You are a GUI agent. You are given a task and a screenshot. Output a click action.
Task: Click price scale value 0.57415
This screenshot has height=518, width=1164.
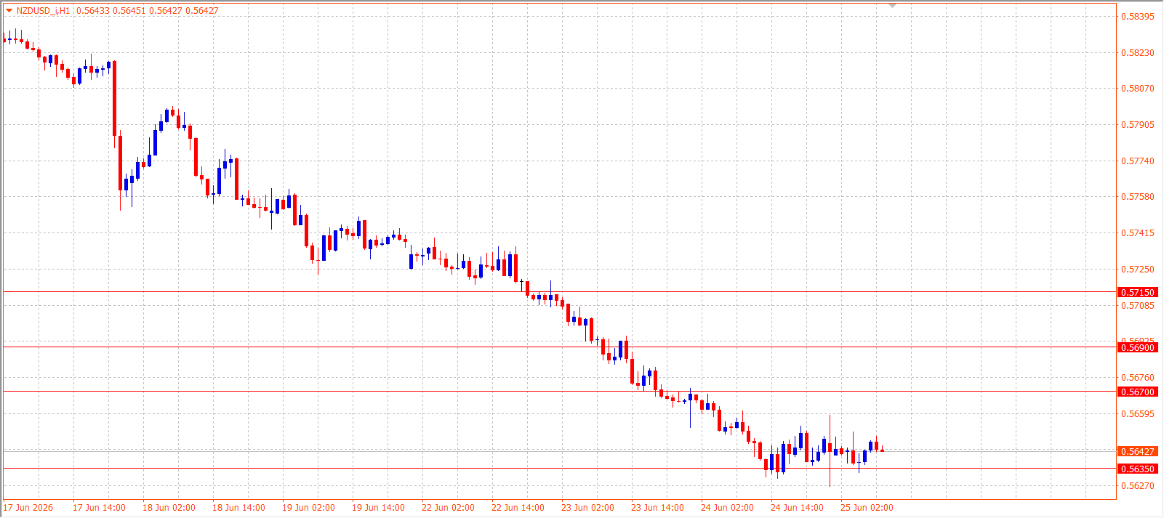[1138, 233]
